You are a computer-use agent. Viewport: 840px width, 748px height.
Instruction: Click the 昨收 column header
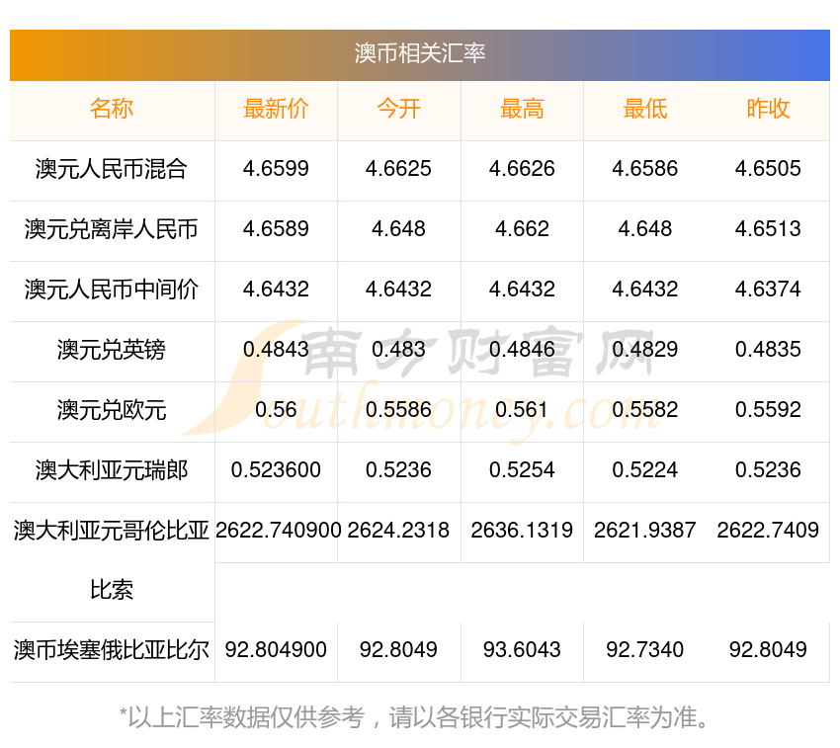pos(768,109)
